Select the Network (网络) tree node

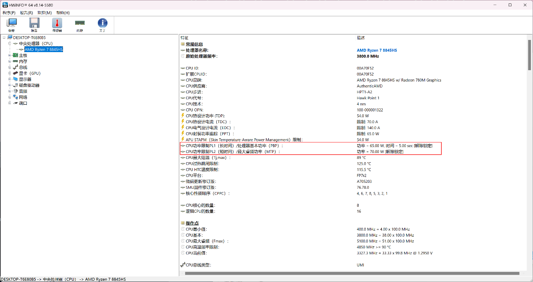pos(23,97)
